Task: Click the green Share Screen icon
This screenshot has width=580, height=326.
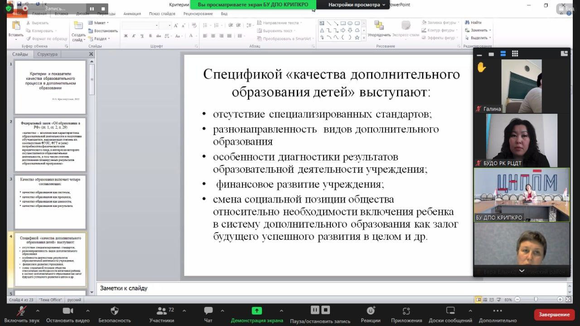Action: (256, 311)
